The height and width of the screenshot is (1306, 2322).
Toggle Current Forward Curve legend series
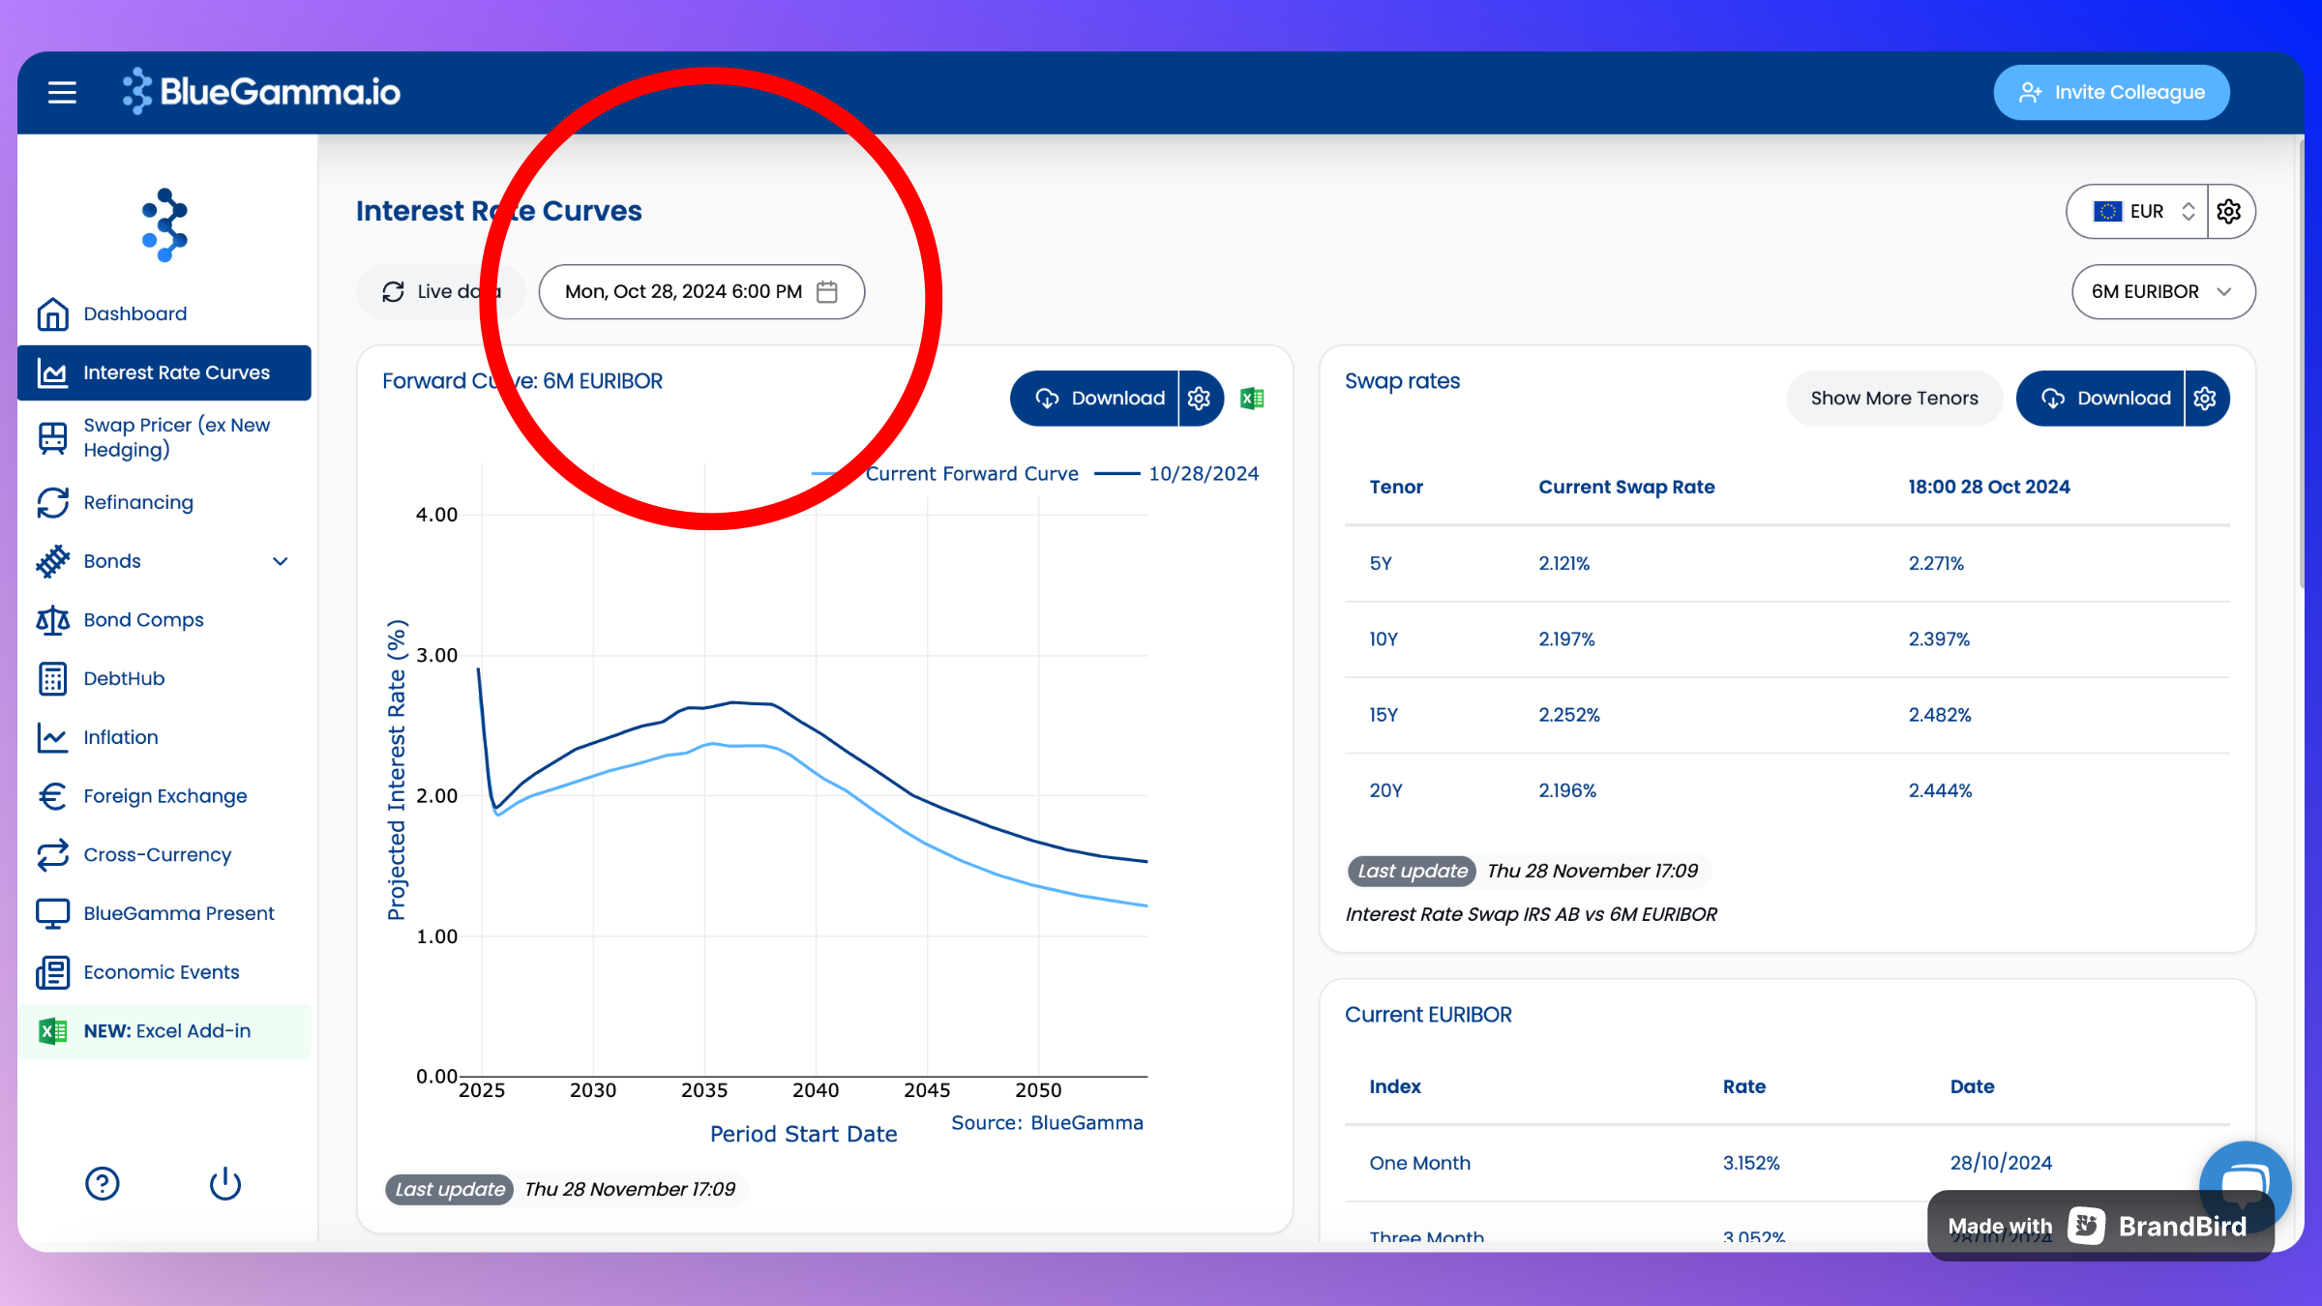point(971,473)
